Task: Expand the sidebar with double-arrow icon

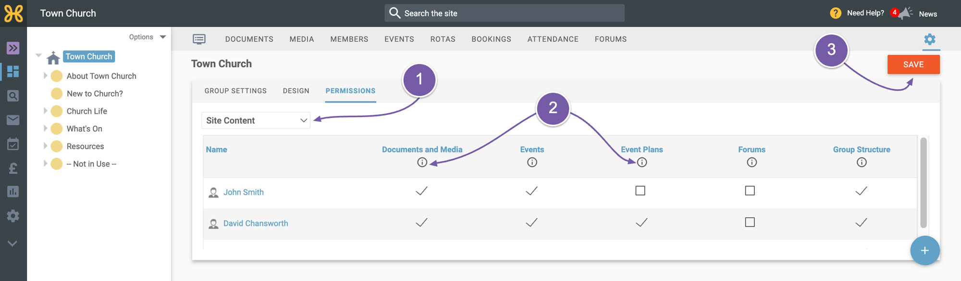Action: (13, 48)
